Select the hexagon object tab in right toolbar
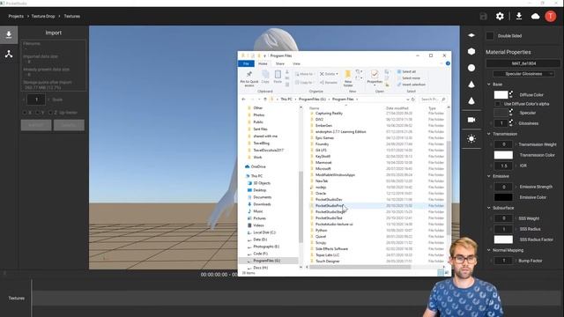Screen dimensions: 564x317 click(x=471, y=51)
